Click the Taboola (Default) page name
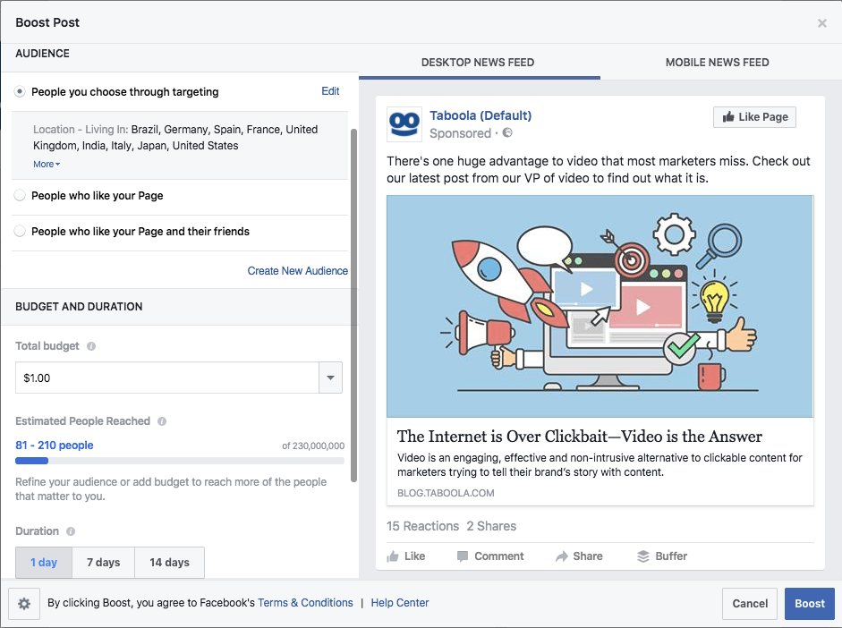 tap(481, 115)
